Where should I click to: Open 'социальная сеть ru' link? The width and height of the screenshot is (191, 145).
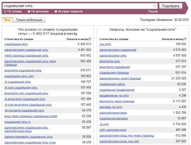pos(17,122)
